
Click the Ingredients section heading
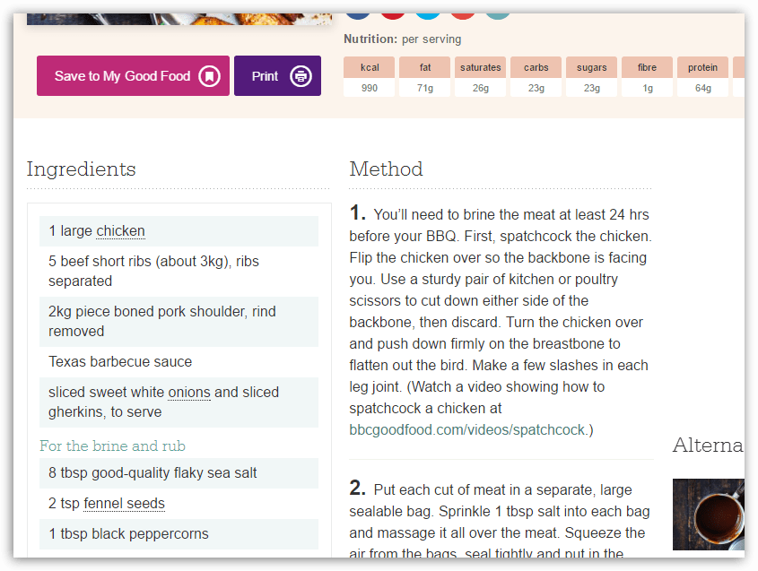(82, 169)
